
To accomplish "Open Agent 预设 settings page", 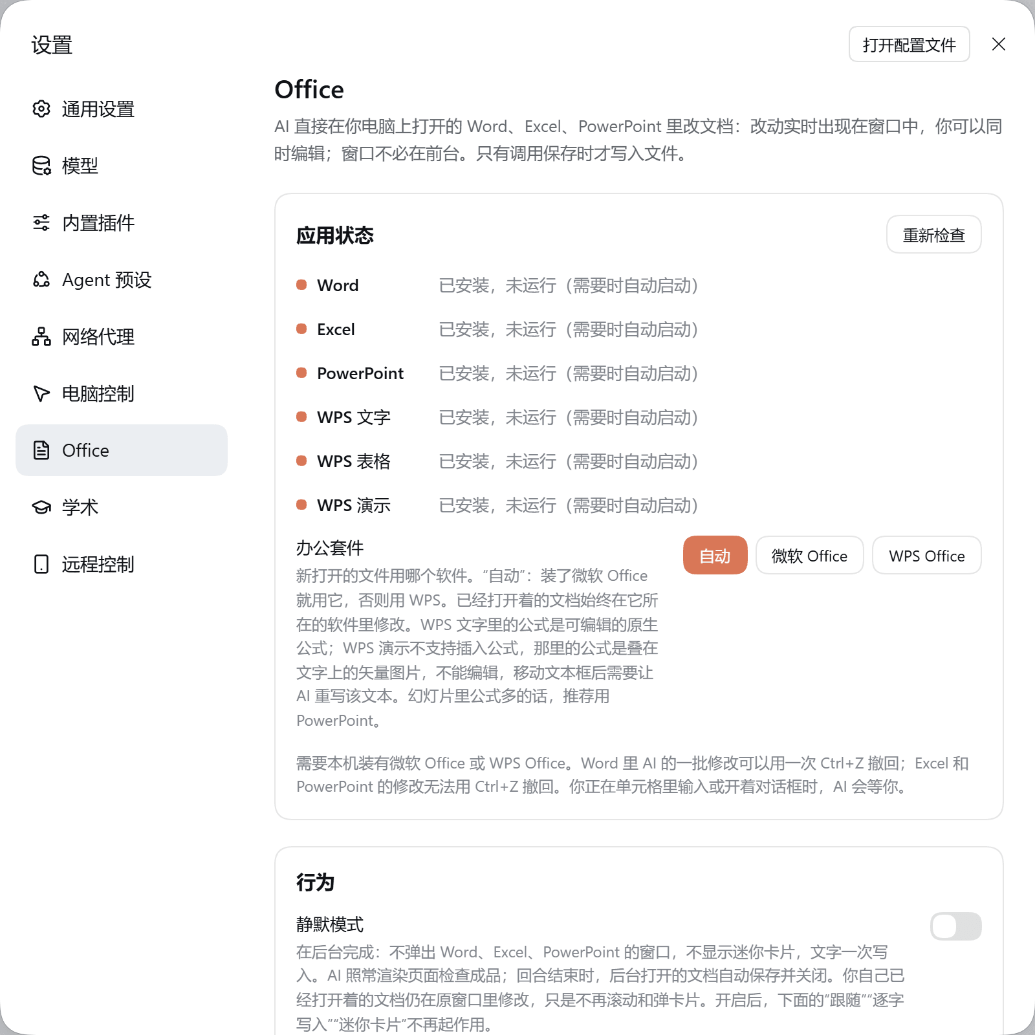I will [x=122, y=279].
